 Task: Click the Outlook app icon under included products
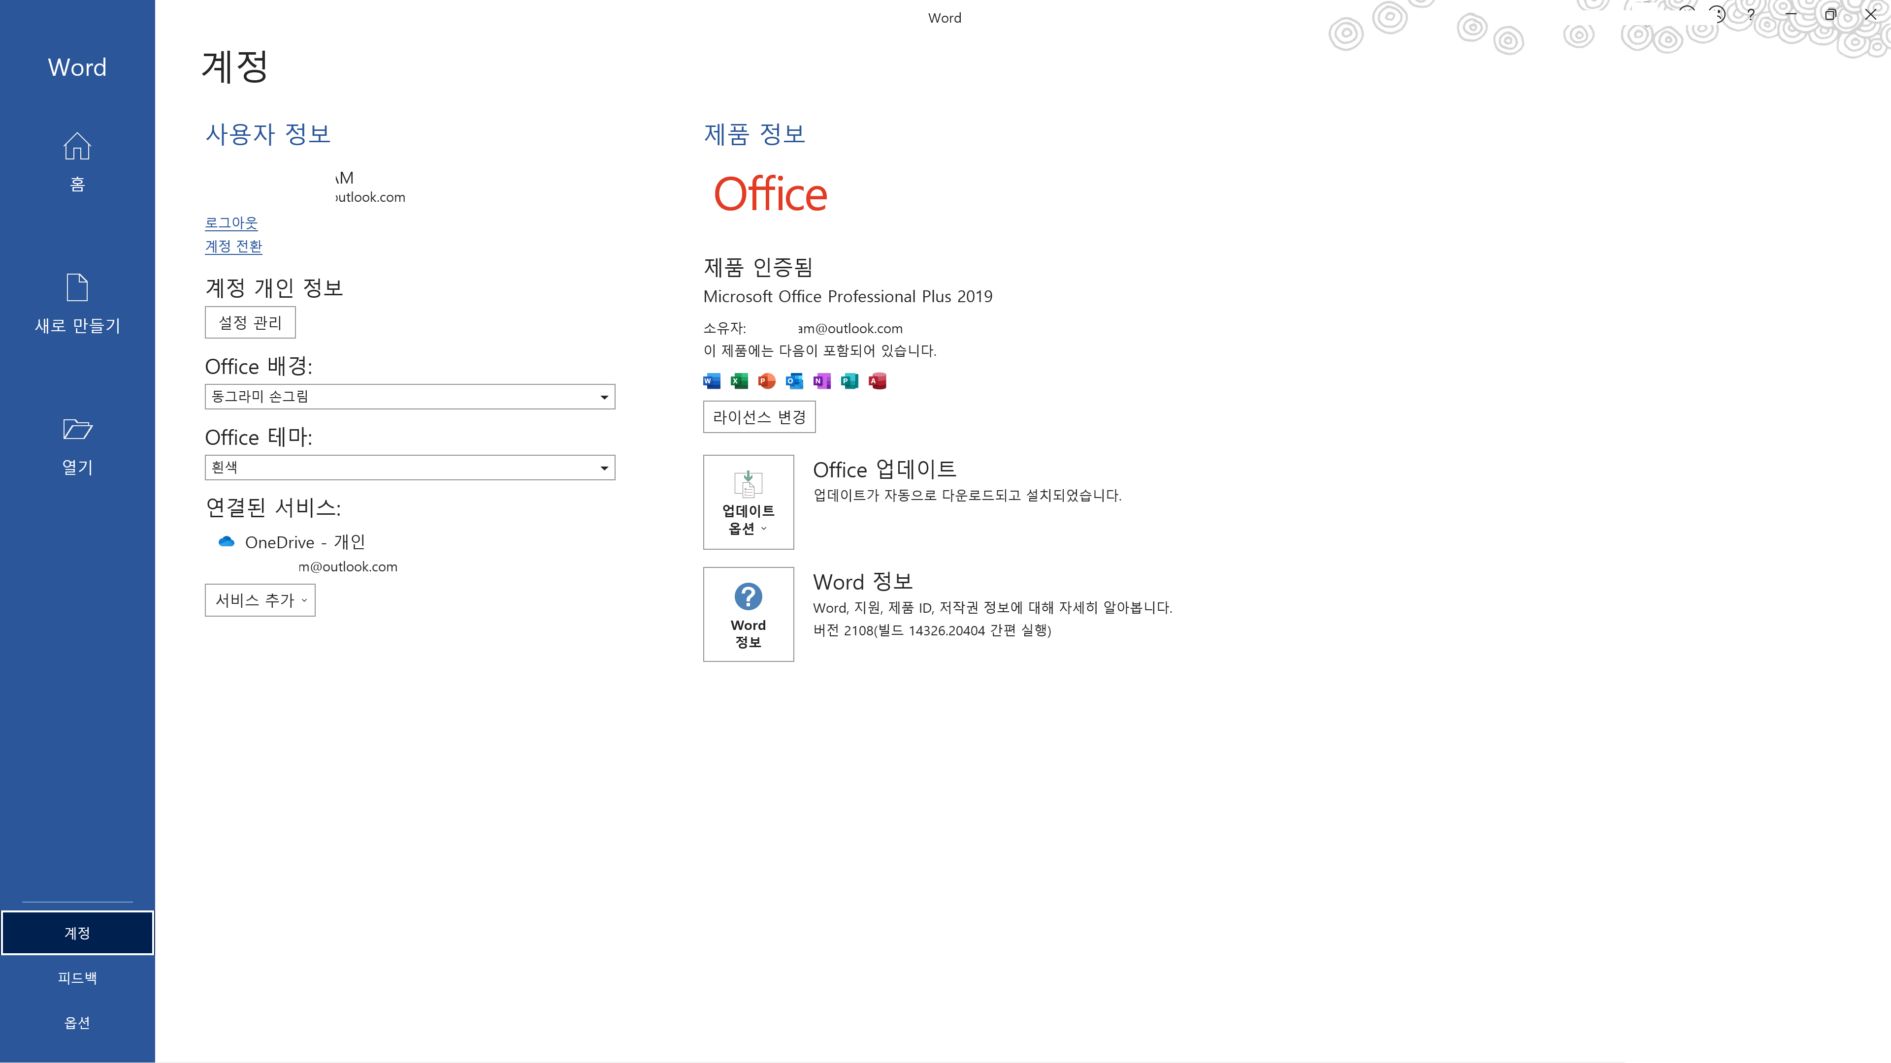click(794, 381)
